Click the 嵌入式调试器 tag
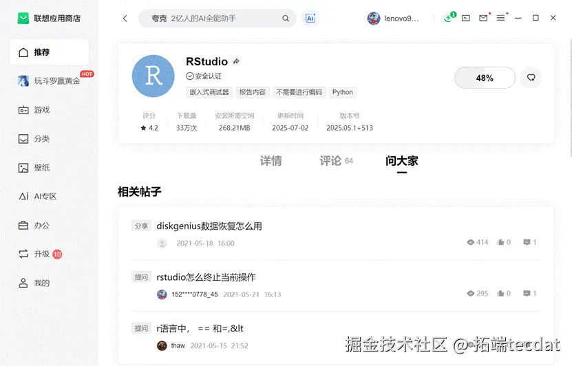Viewport: 572px width, 366px height. (209, 92)
